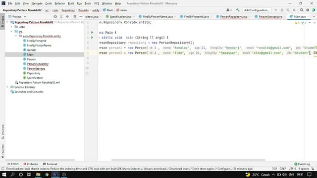Select Repository Pattern Ronaldo02.iml file

click(38, 83)
